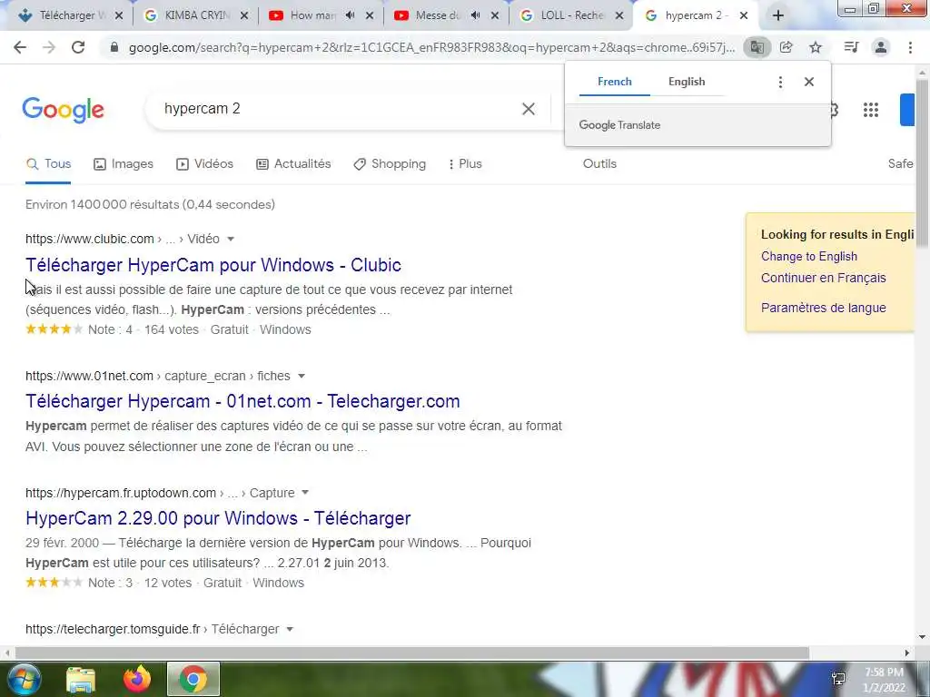Open 'HyperCam 2.29.00 pour Windows' result
Image resolution: width=930 pixels, height=697 pixels.
[218, 518]
